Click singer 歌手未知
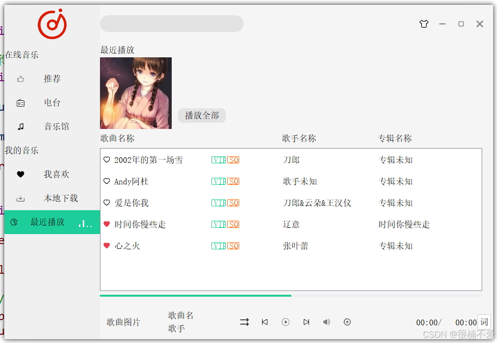The image size is (497, 343). click(x=300, y=182)
